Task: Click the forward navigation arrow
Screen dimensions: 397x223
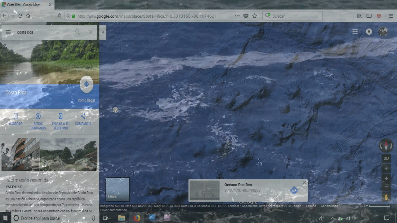Action: (13, 16)
